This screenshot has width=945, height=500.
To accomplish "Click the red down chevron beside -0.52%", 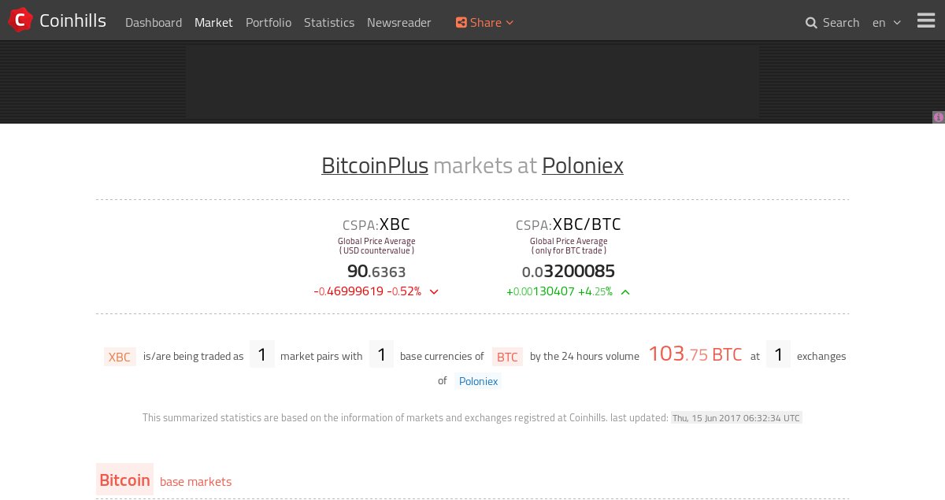I will [x=434, y=291].
